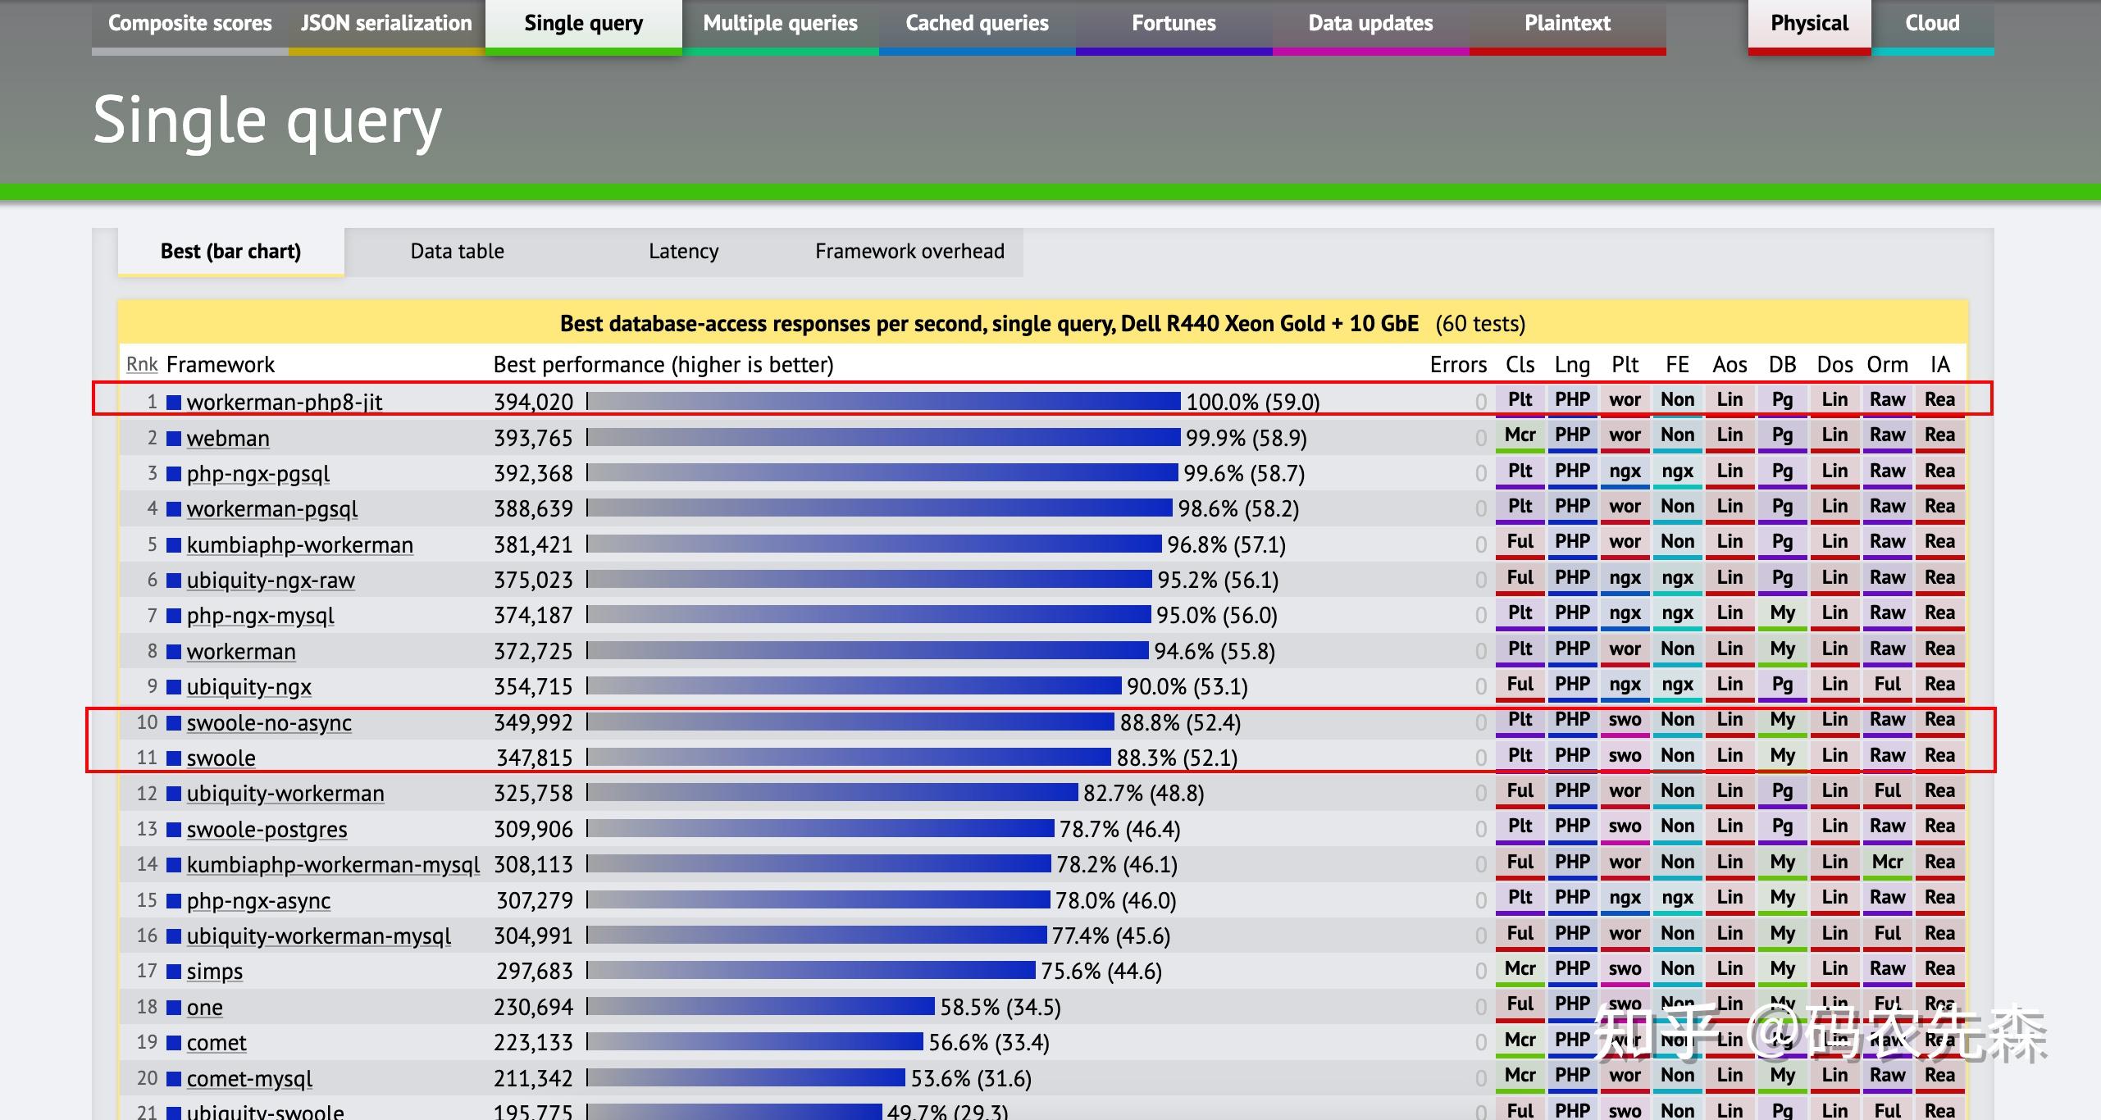
Task: Open the kumbiaphp-workerman framework link
Action: [299, 544]
